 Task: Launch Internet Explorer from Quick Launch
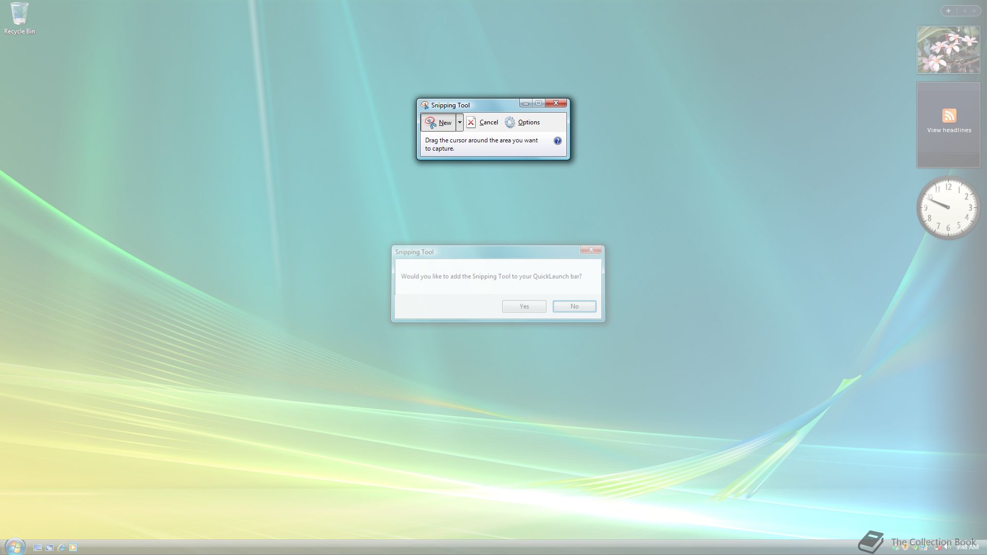pos(61,548)
